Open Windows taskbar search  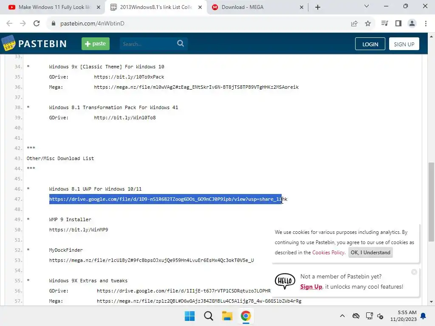[x=208, y=316]
